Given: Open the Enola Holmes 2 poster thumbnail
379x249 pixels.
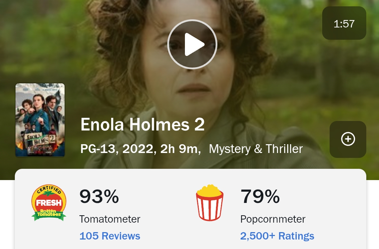Looking at the screenshot, I should click(x=40, y=120).
